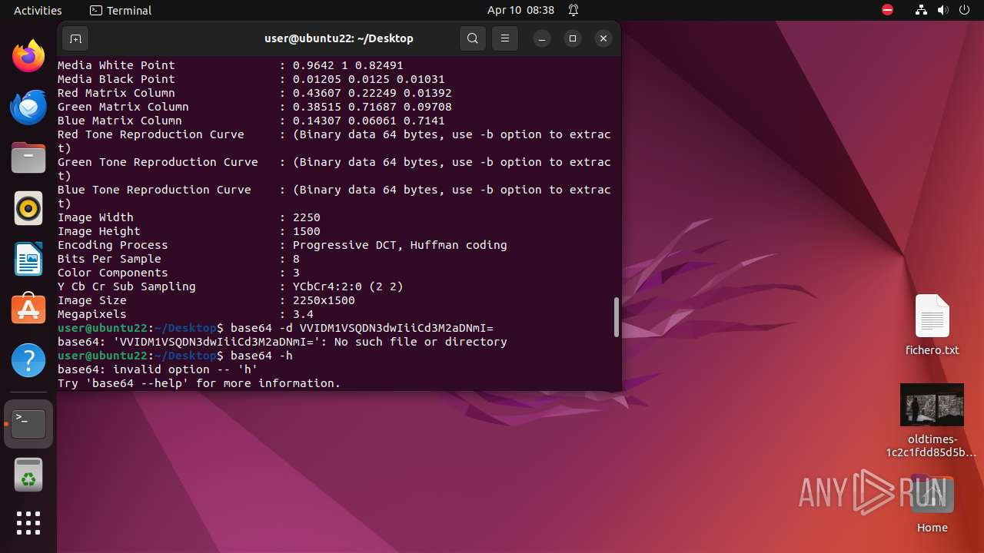Open Help from the dock

pos(28,360)
